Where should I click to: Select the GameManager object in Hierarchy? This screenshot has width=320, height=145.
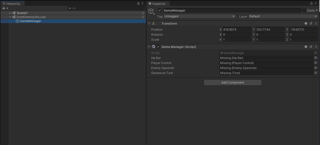[x=73, y=21]
